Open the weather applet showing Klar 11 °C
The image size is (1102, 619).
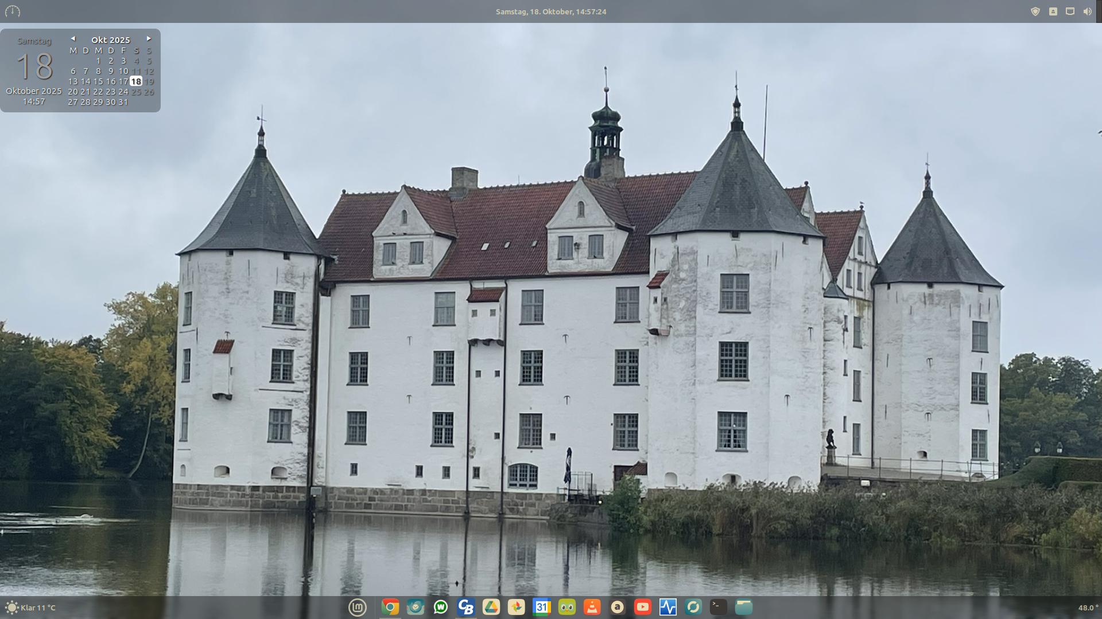click(32, 608)
